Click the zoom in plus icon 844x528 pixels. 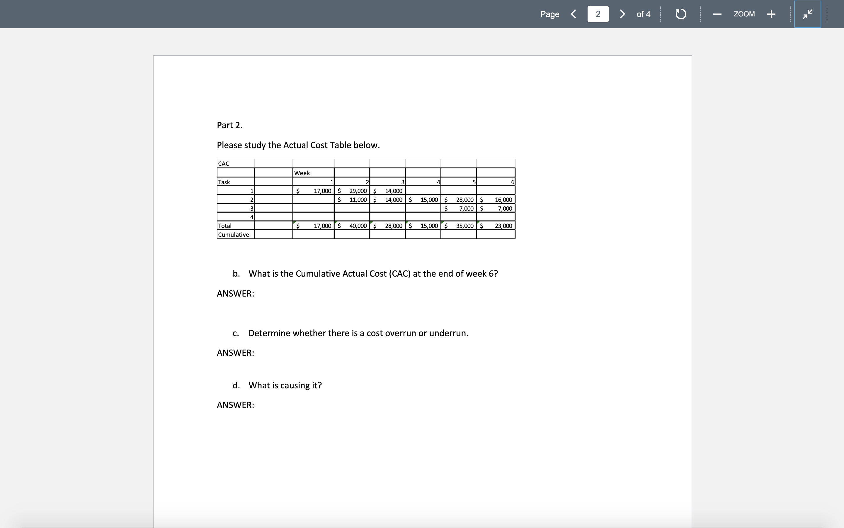(771, 14)
